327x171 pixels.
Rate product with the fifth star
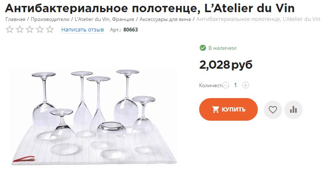pyautogui.click(x=50, y=29)
